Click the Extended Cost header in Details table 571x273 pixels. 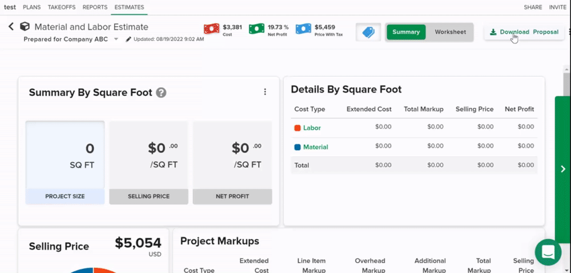click(369, 109)
